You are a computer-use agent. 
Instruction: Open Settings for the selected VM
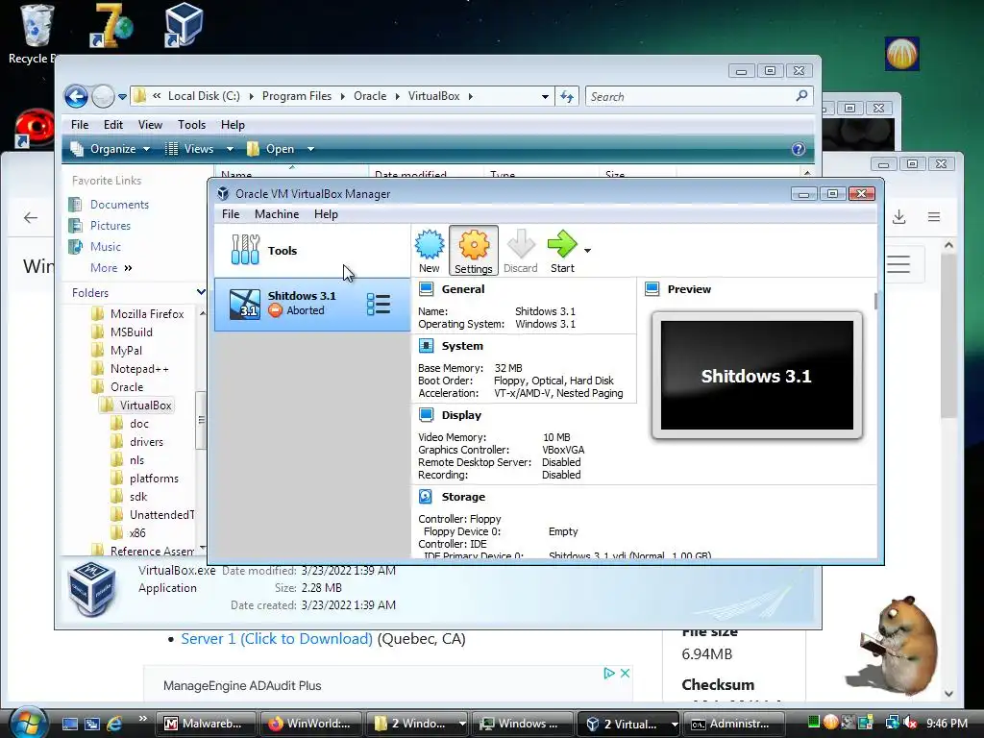tap(473, 251)
